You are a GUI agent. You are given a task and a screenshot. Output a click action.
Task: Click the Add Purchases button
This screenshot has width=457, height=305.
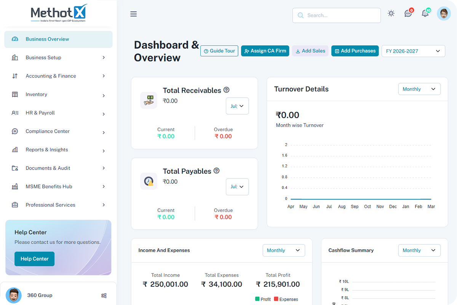click(355, 51)
